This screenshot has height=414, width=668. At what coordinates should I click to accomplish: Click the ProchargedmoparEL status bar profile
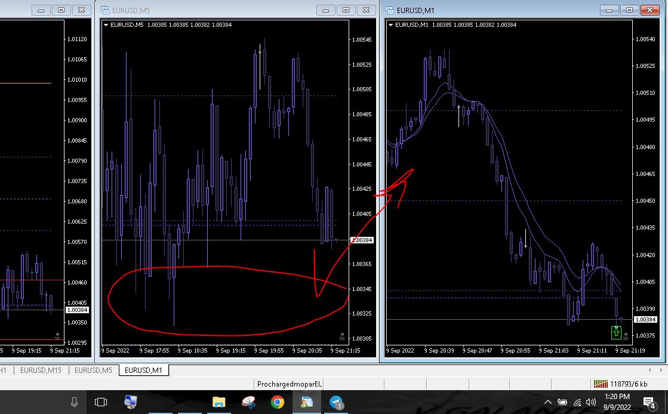tap(290, 384)
